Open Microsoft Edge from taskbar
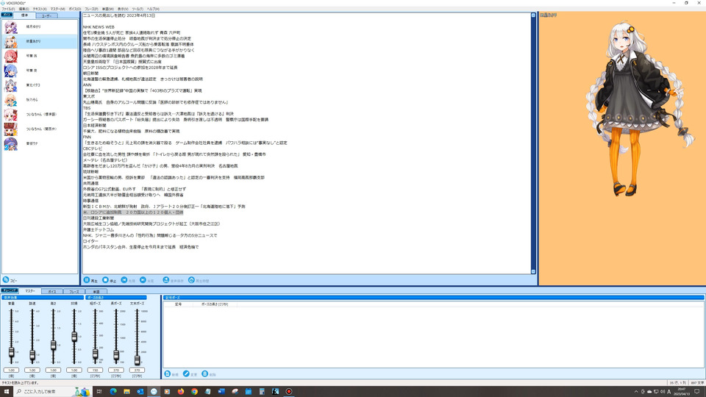The width and height of the screenshot is (706, 397). 113,392
